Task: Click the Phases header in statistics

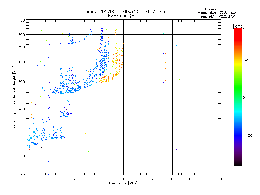Action: pyautogui.click(x=210, y=9)
